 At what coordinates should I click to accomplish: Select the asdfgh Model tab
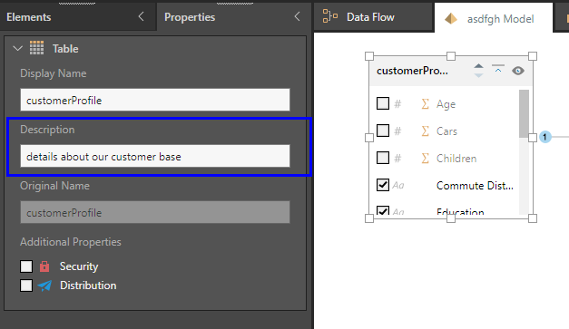pyautogui.click(x=493, y=18)
